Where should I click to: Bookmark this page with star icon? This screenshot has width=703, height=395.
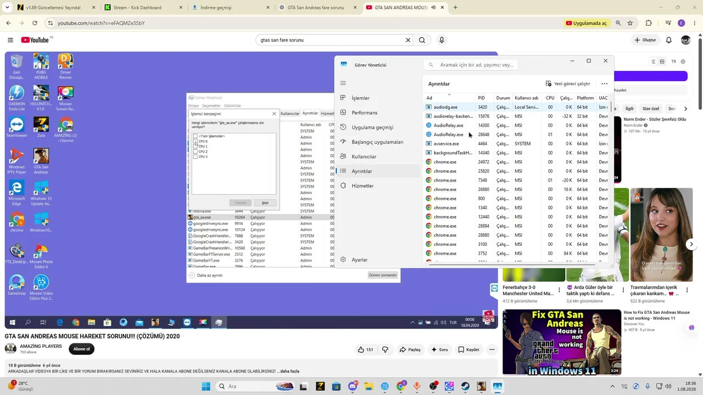[x=630, y=23]
